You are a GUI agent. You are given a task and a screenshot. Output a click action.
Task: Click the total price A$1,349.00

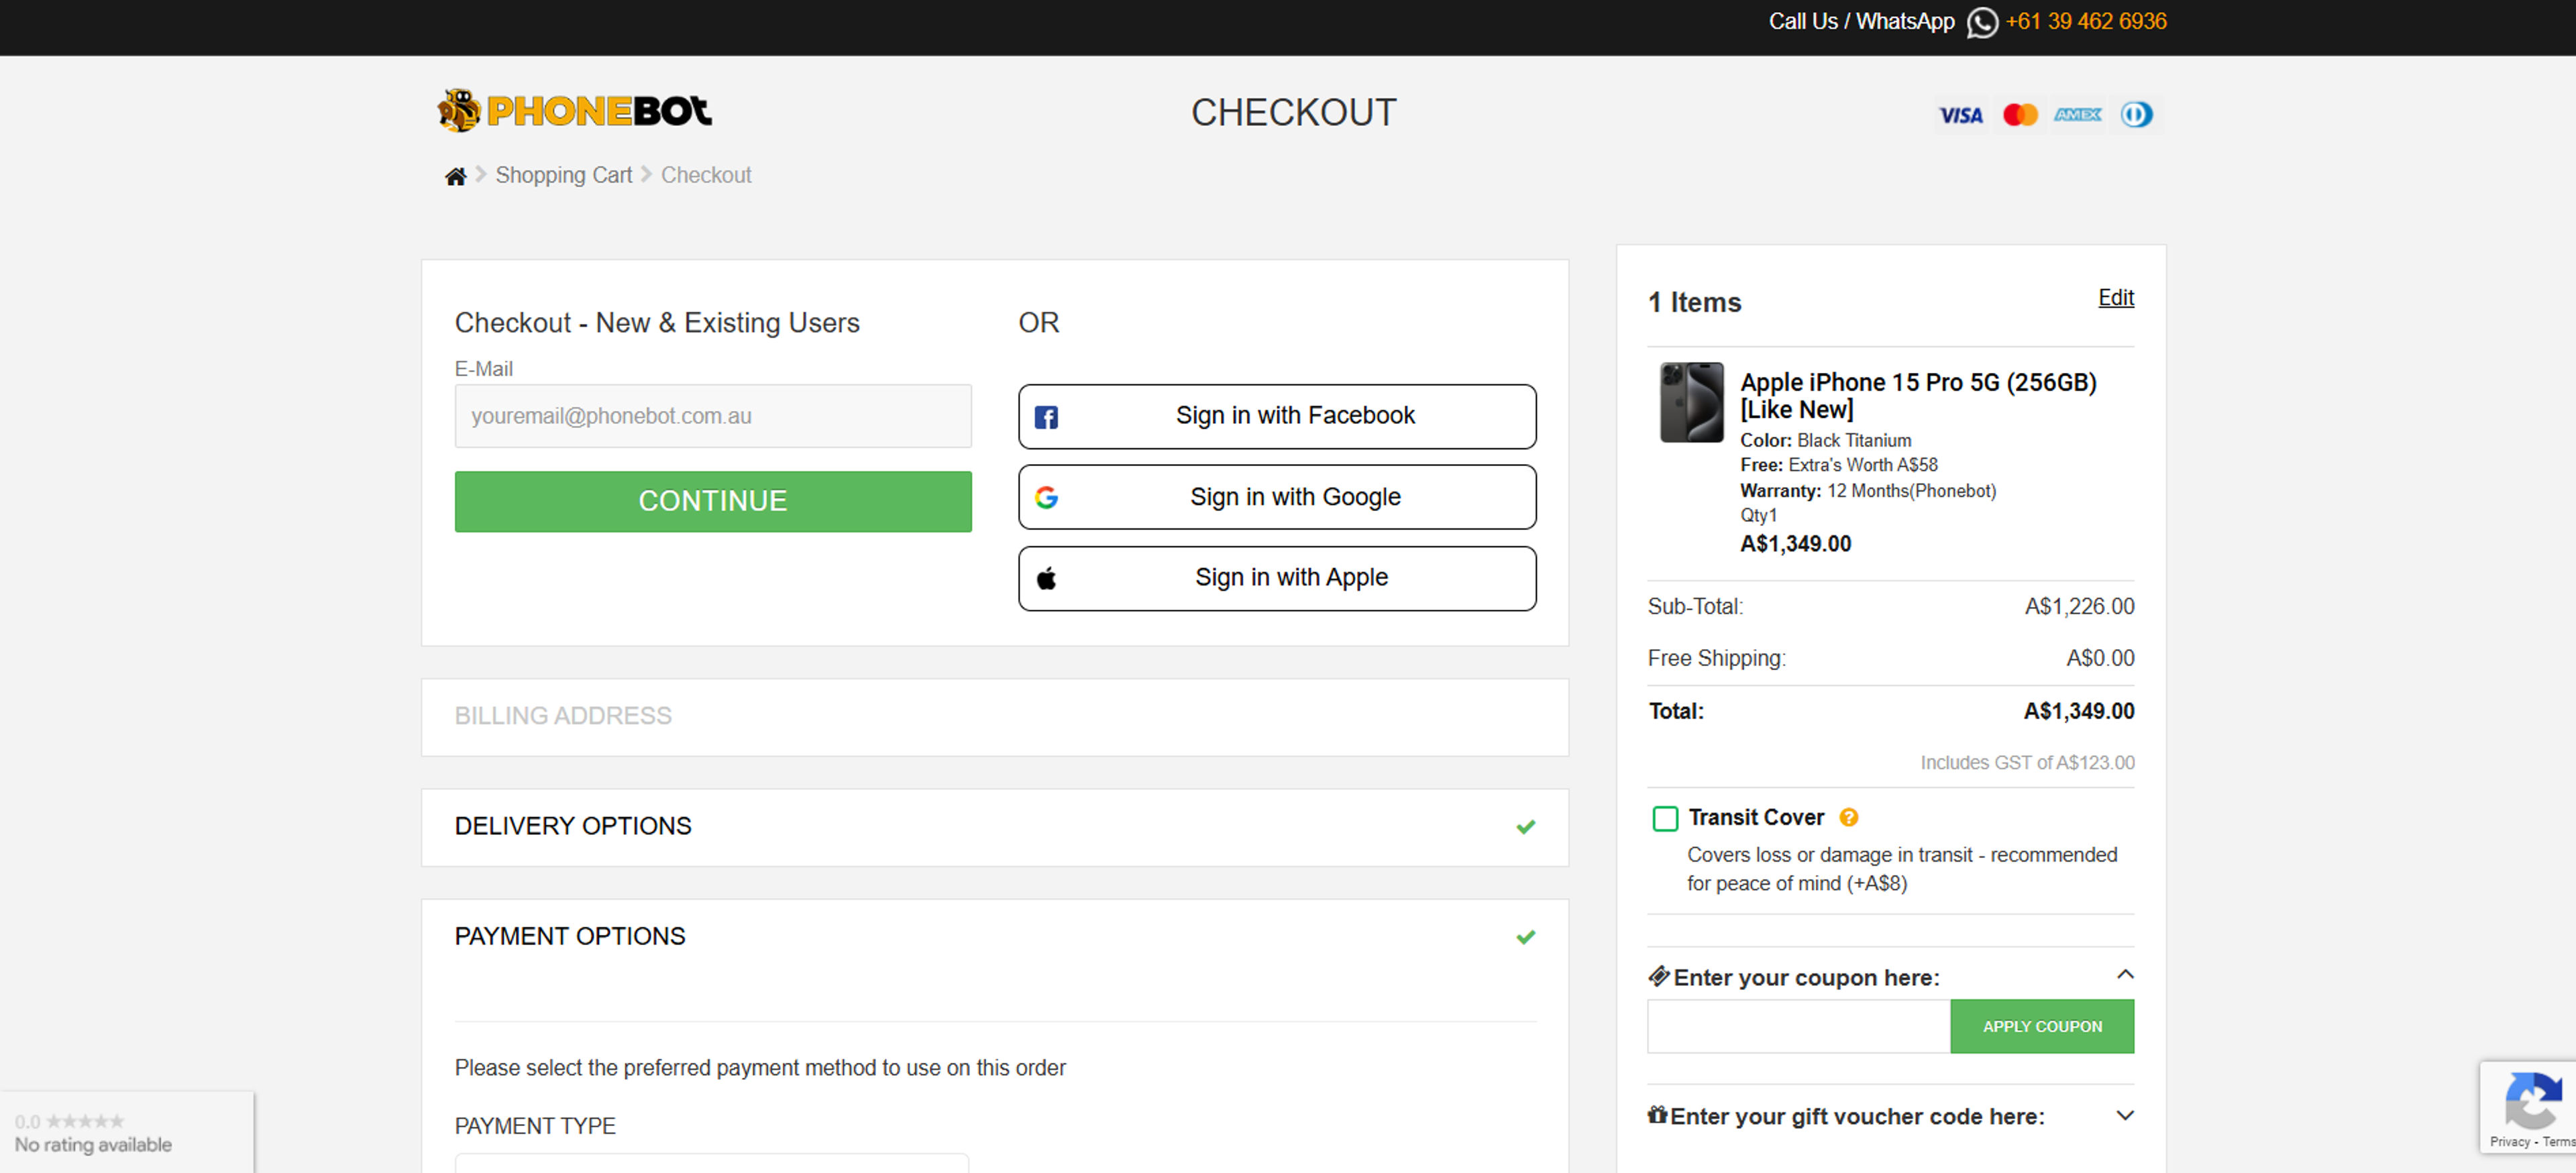tap(2079, 711)
